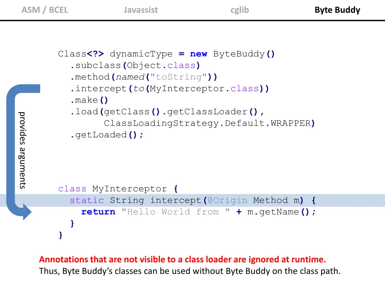Click the '.method(named("toString"))' line
This screenshot has height=289, width=385.
(144, 77)
